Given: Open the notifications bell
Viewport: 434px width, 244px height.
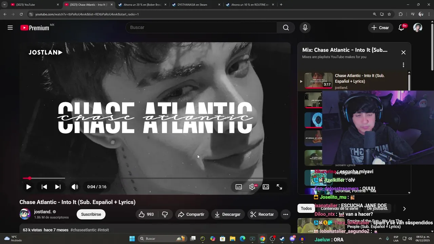Looking at the screenshot, I should 401,28.
